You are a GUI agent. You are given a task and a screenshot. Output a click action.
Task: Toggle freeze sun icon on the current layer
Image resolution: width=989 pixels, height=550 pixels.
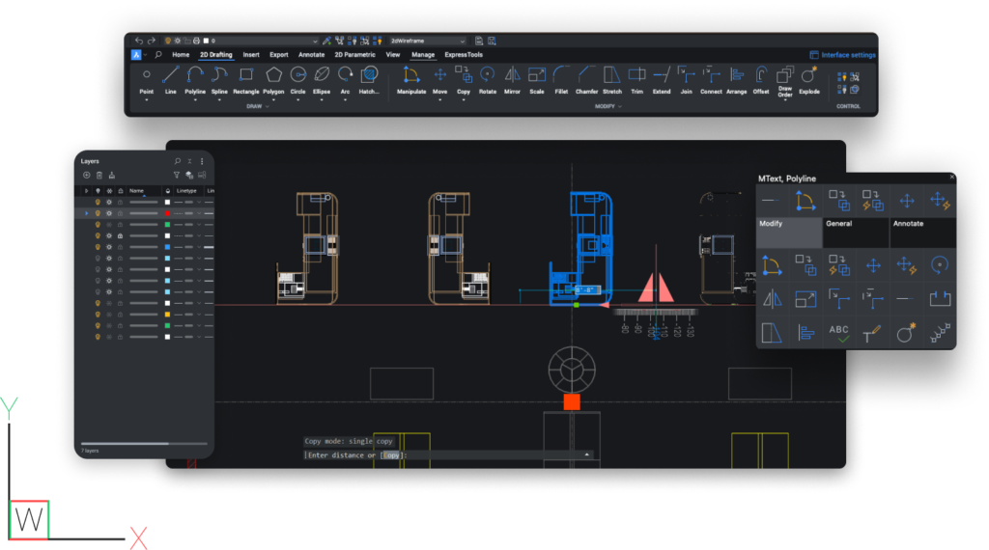(109, 212)
